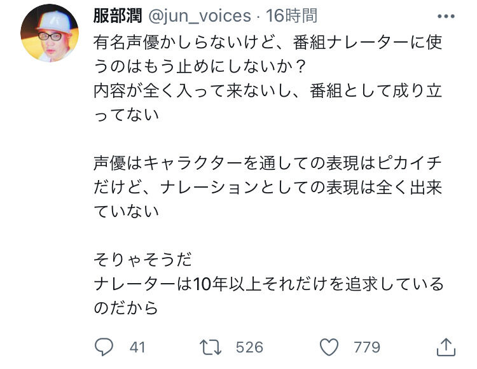
Task: Like the tweet with the heart icon
Action: point(329,347)
